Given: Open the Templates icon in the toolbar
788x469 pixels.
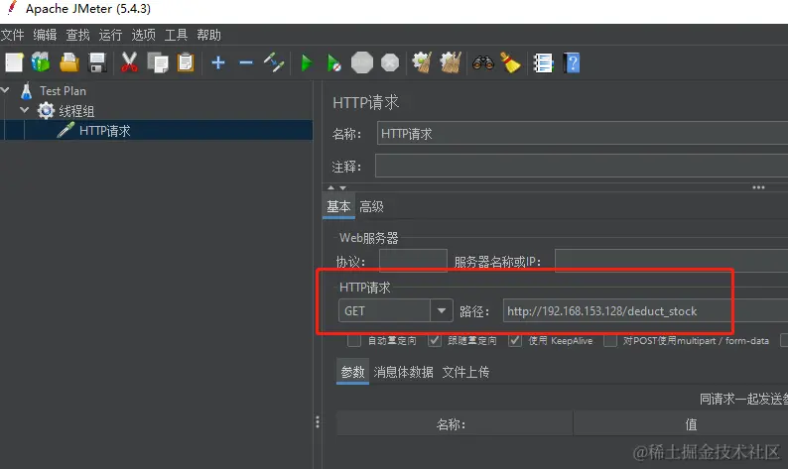Looking at the screenshot, I should [x=41, y=62].
